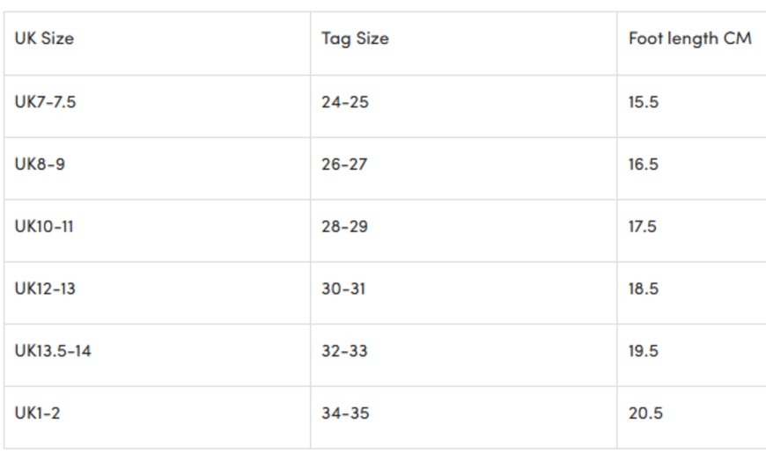The height and width of the screenshot is (461, 766).
Task: Click the 17.5 foot length cell
Action: pos(644,227)
